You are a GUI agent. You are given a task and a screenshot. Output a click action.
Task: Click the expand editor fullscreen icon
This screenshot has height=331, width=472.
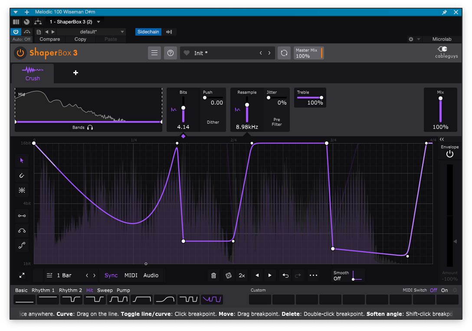click(22, 275)
